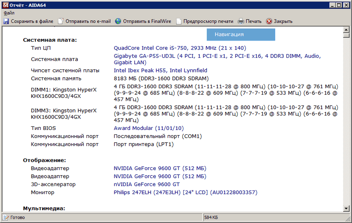This screenshot has width=352, height=223.
Task: Click the red Close X icon in toolbar
Action: [269, 21]
